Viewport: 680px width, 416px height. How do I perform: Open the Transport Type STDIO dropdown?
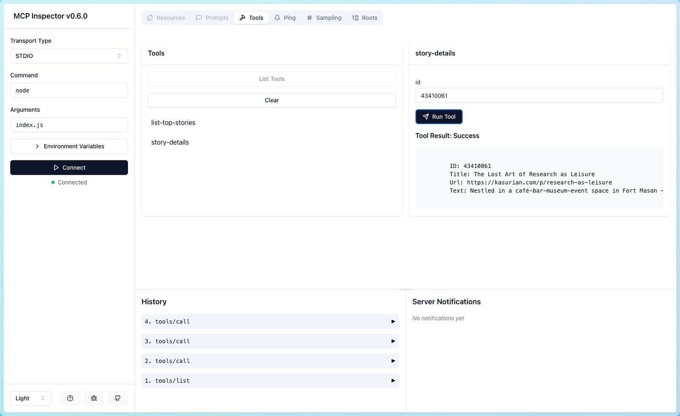(69, 56)
